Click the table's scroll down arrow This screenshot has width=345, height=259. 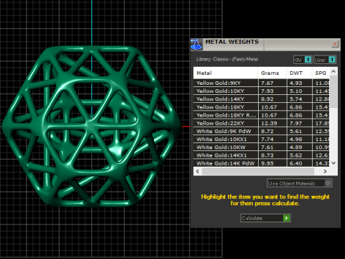(333, 163)
